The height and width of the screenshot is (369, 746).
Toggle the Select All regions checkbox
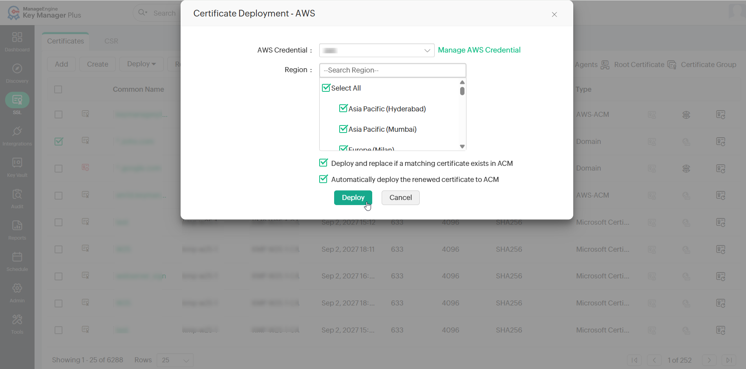pyautogui.click(x=326, y=88)
